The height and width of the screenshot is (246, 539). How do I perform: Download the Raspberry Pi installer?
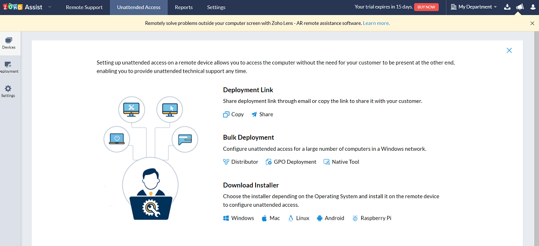(371, 218)
